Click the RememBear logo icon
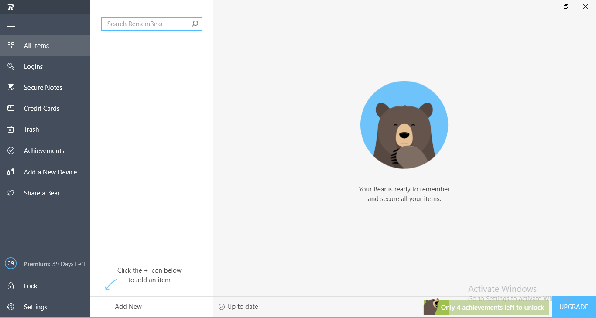This screenshot has width=596, height=318. [11, 7]
